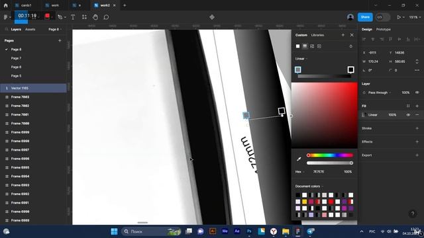This screenshot has width=424, height=238.
Task: Click the opacity slider in picker
Action: coord(330,163)
